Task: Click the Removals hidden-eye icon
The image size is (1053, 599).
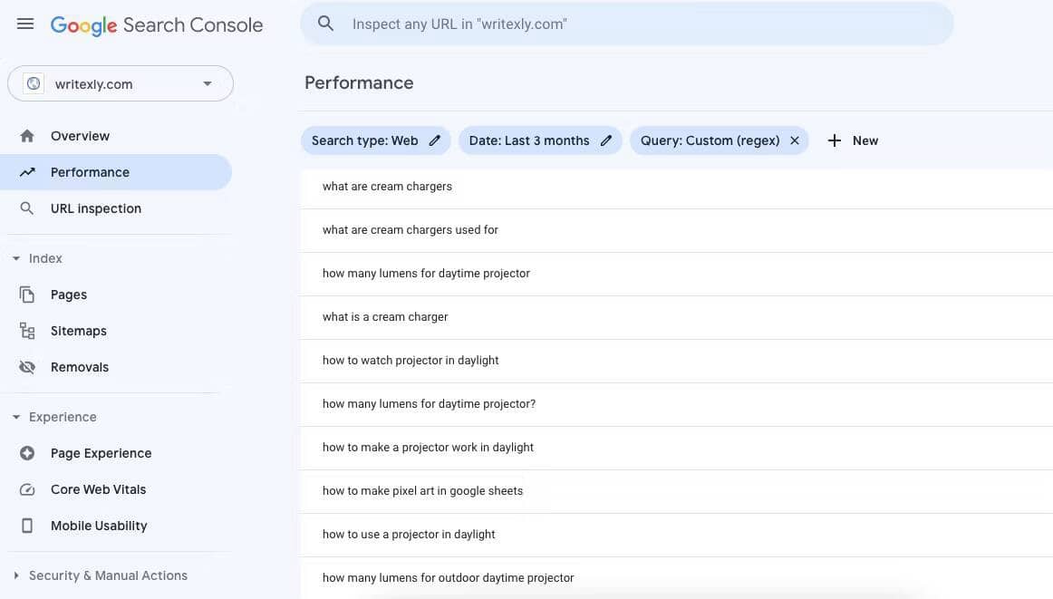Action: tap(27, 366)
